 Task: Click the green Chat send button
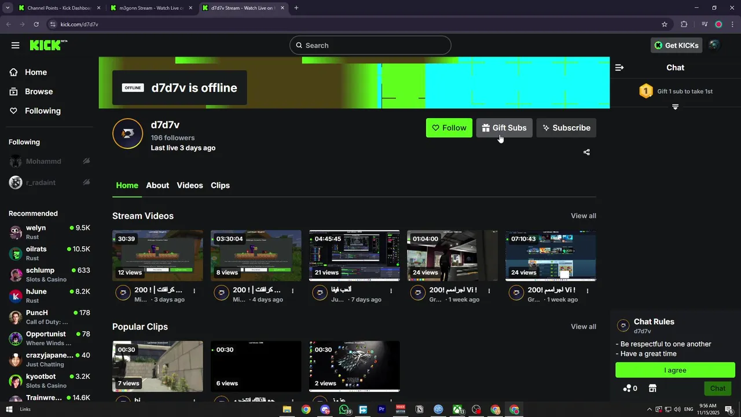pos(718,389)
